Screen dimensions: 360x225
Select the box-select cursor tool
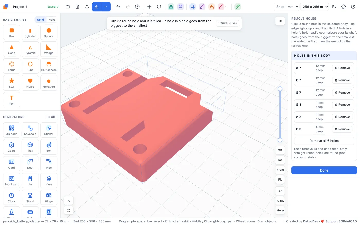(x=193, y=7)
